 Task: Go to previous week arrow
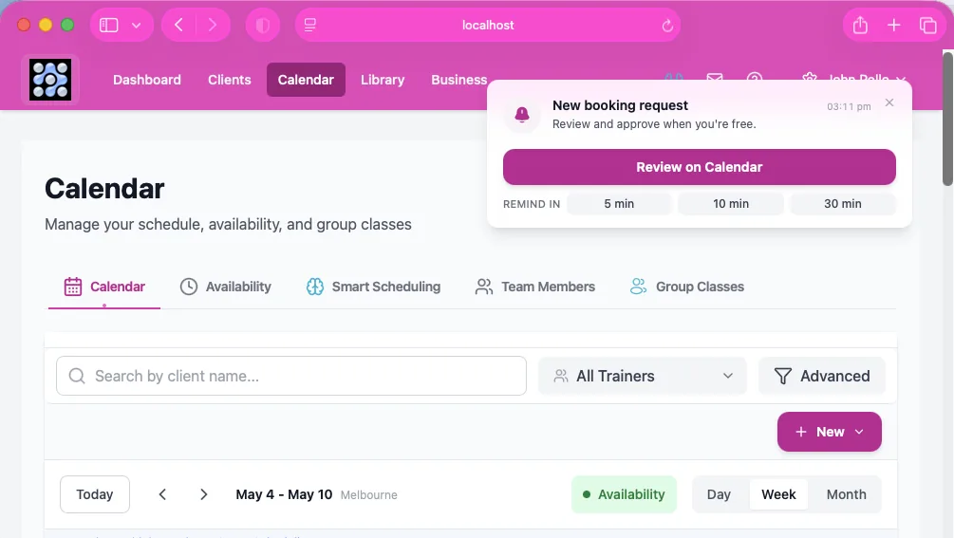[162, 494]
